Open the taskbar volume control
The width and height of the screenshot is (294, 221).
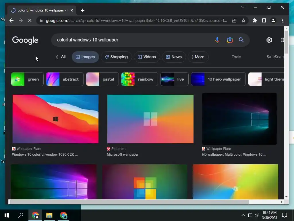[256, 215]
